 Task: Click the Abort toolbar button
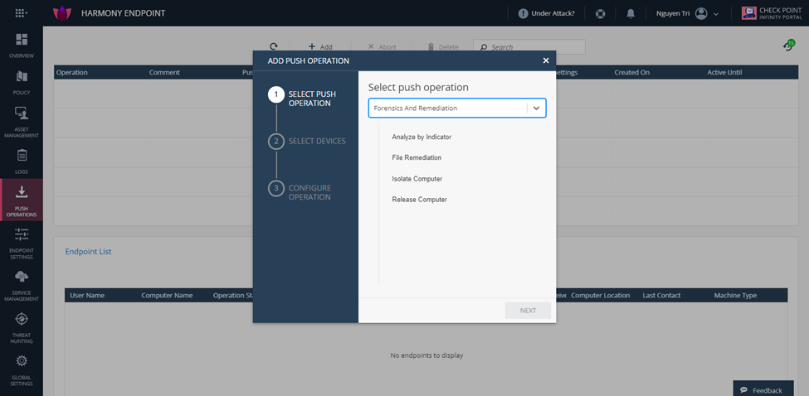point(382,47)
